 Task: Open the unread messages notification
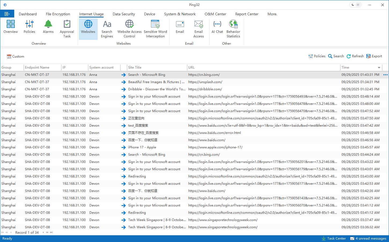coord(368,239)
